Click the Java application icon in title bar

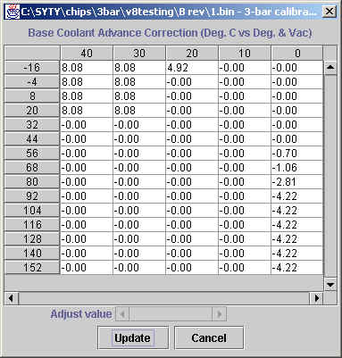(13, 12)
